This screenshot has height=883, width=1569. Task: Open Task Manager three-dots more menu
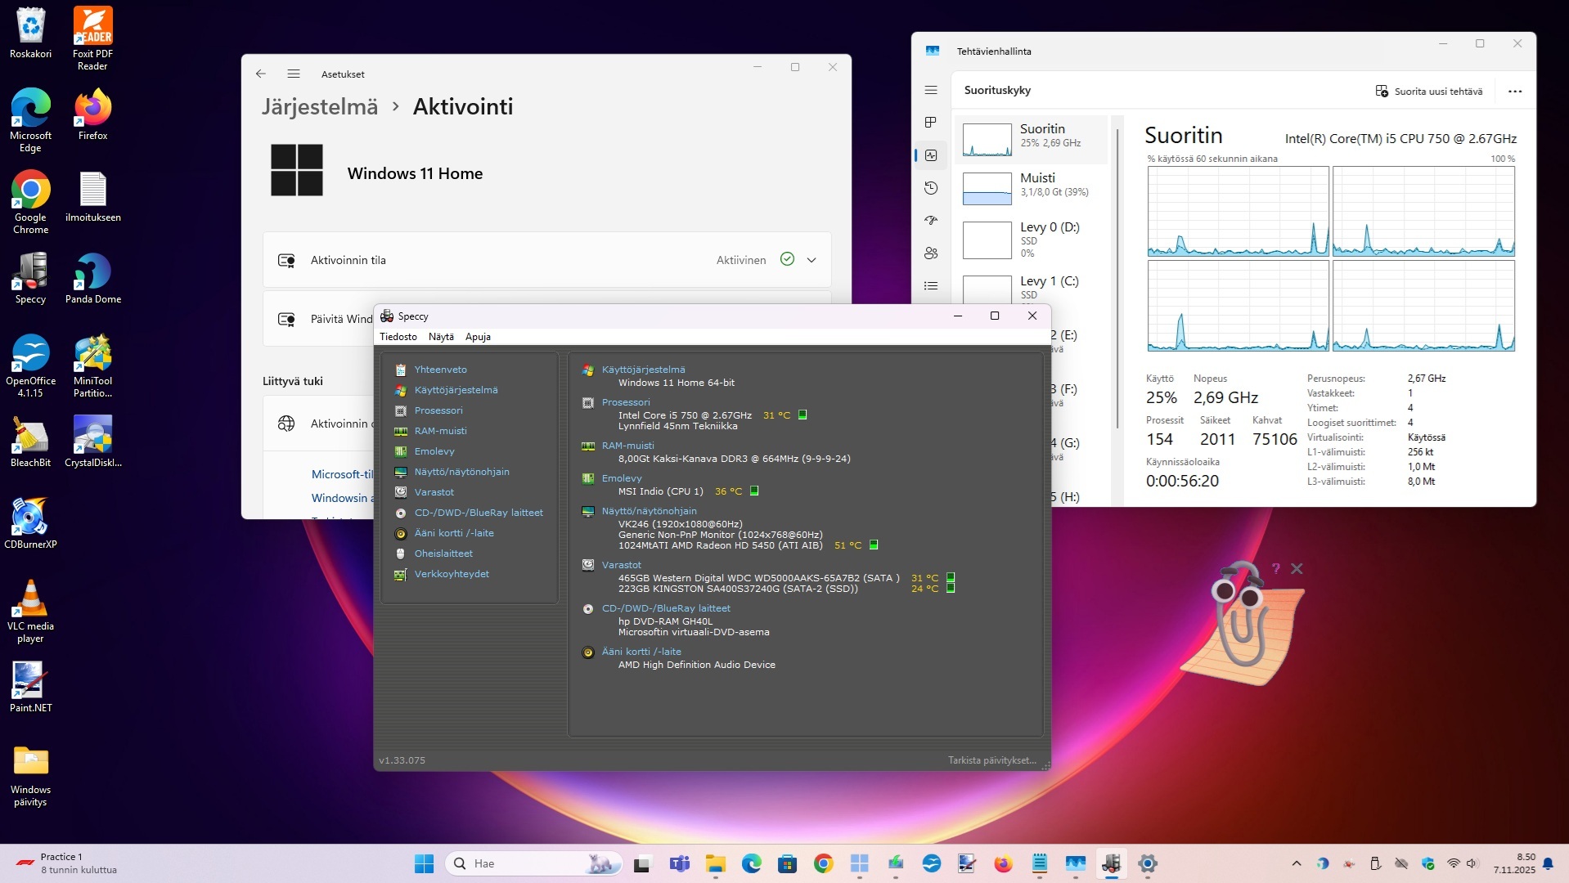click(x=1515, y=92)
